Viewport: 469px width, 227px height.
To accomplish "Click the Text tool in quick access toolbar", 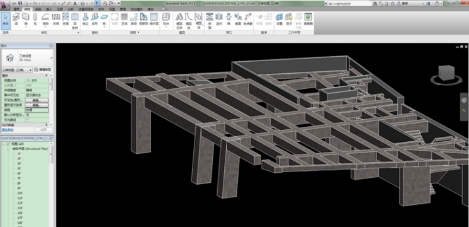I will click(x=75, y=4).
